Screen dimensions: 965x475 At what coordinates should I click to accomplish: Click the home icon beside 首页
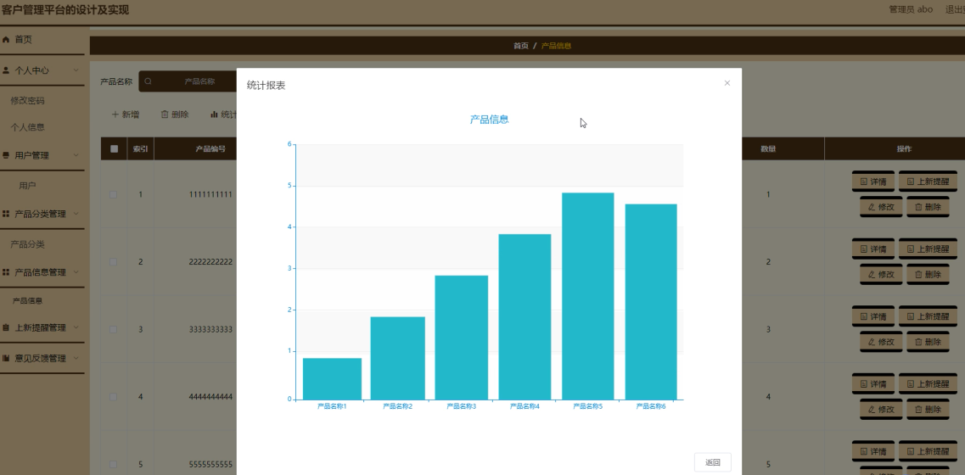pyautogui.click(x=7, y=40)
